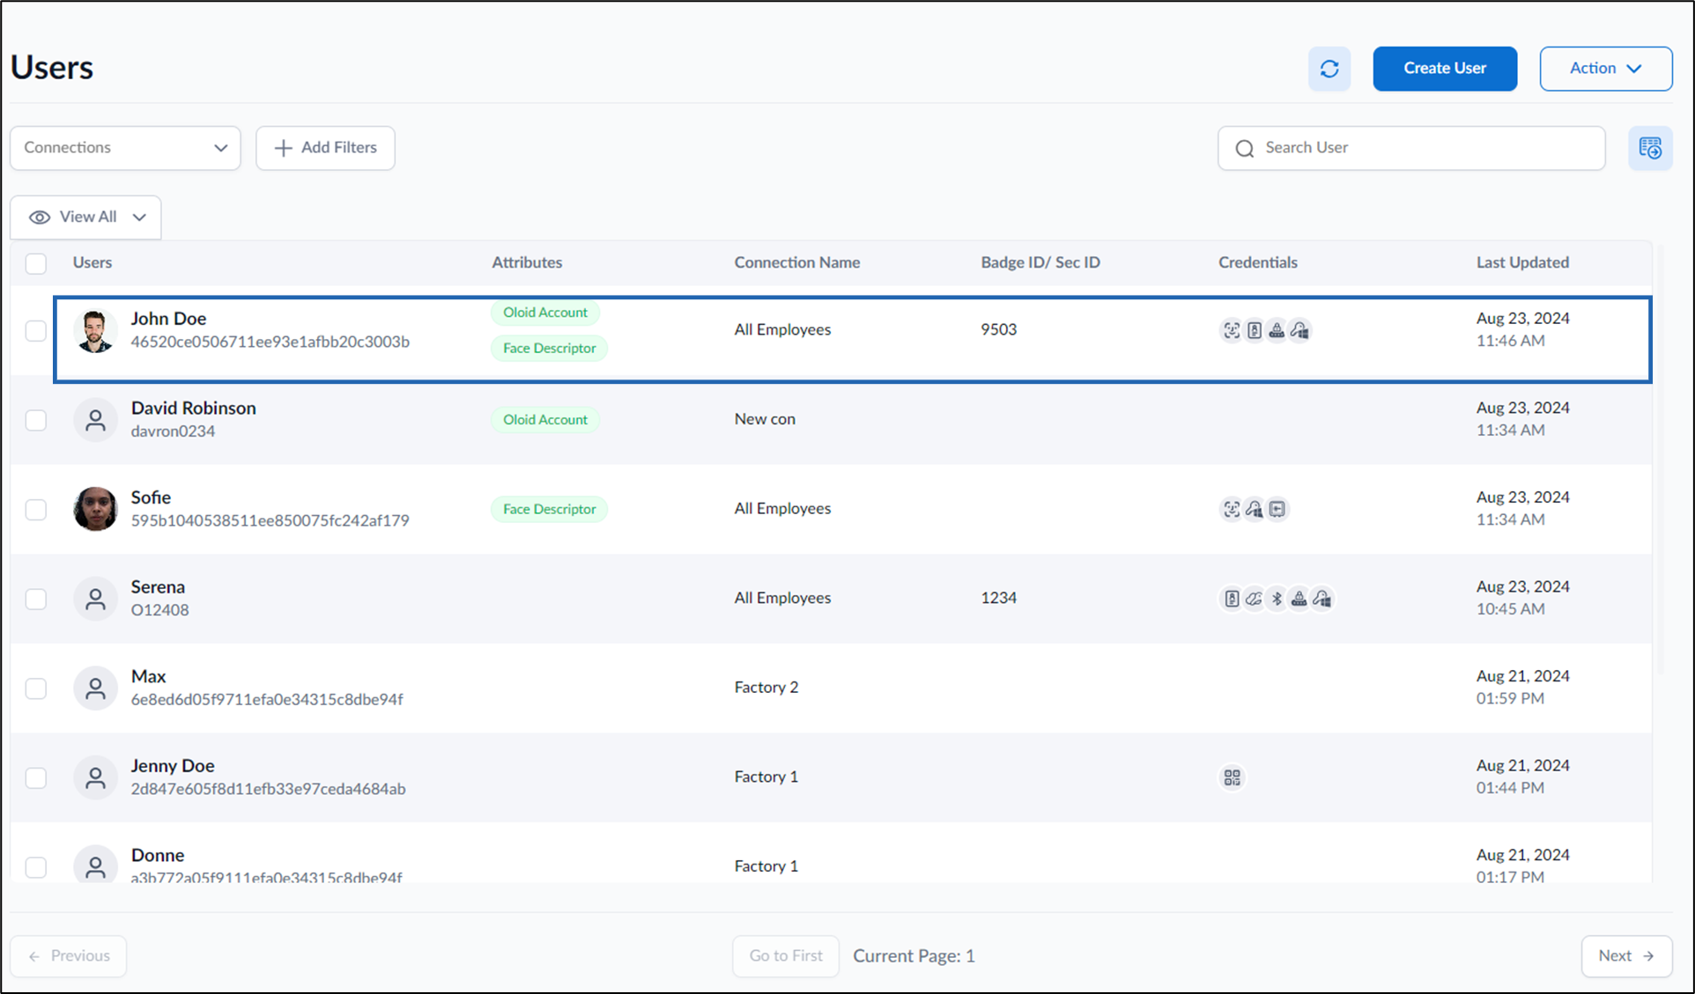
Task: Open the table column settings icon
Action: pos(1650,148)
